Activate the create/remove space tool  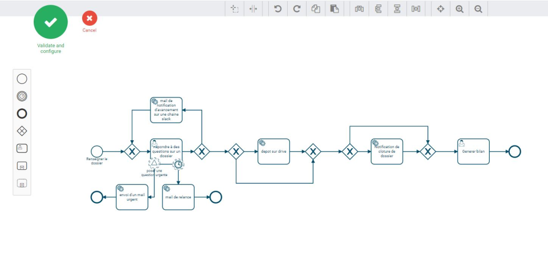[x=253, y=9]
